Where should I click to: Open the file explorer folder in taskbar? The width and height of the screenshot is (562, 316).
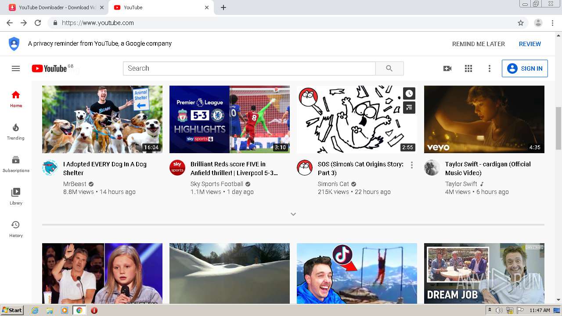50,310
